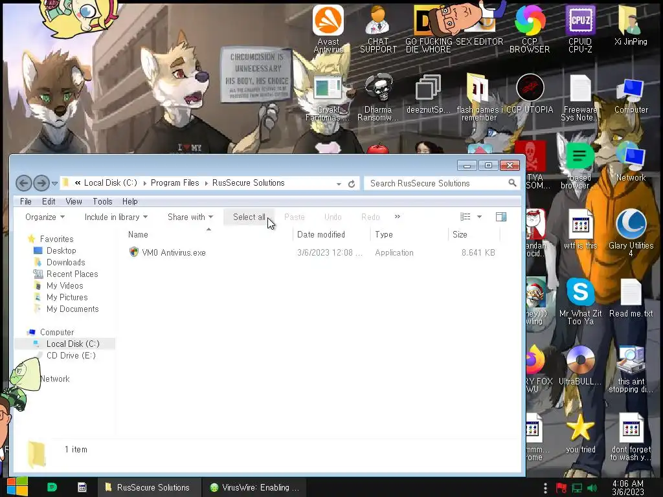The width and height of the screenshot is (663, 497).
Task: Change the view layout icon
Action: (465, 217)
